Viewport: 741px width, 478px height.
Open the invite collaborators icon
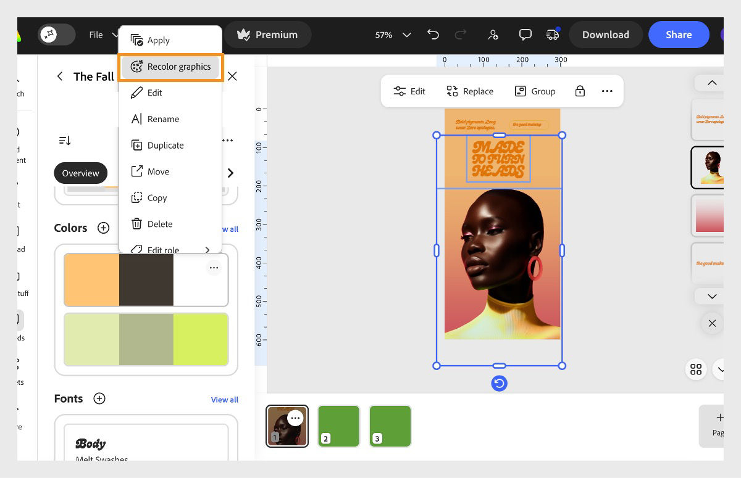pyautogui.click(x=493, y=35)
